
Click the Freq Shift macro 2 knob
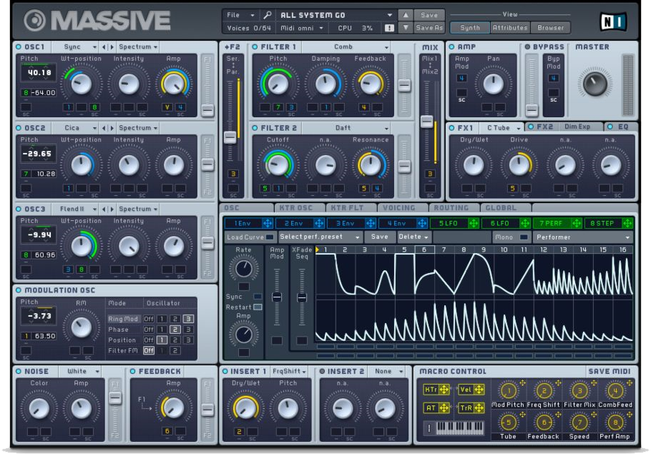point(544,390)
